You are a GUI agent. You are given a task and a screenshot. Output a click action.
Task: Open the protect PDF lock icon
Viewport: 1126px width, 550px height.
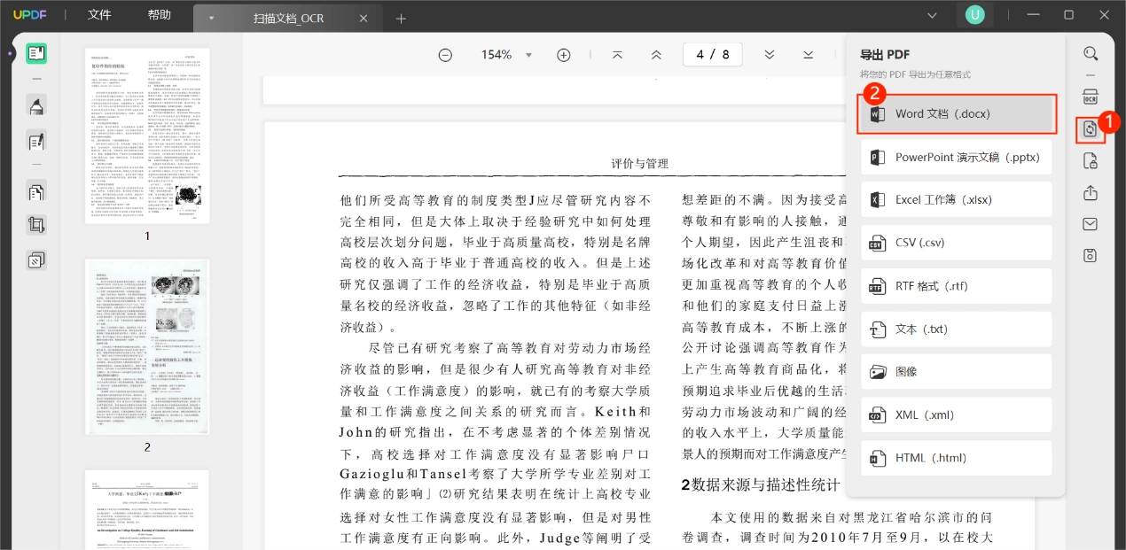tap(1091, 161)
